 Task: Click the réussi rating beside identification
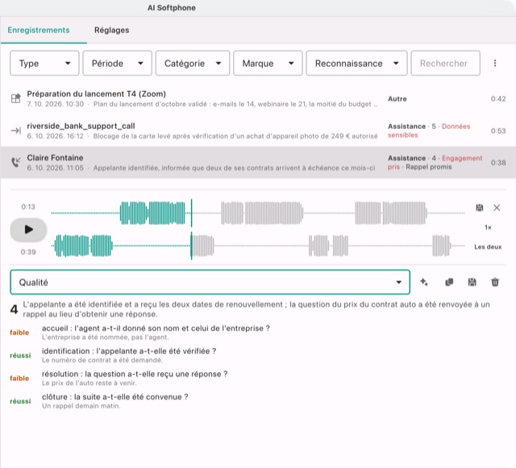tap(20, 355)
